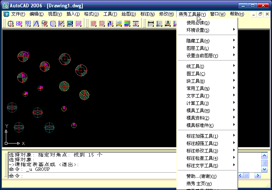Viewport: 272px width, 190px height.
Task: Click the blue UCS axis icon
Action: pos(110,24)
